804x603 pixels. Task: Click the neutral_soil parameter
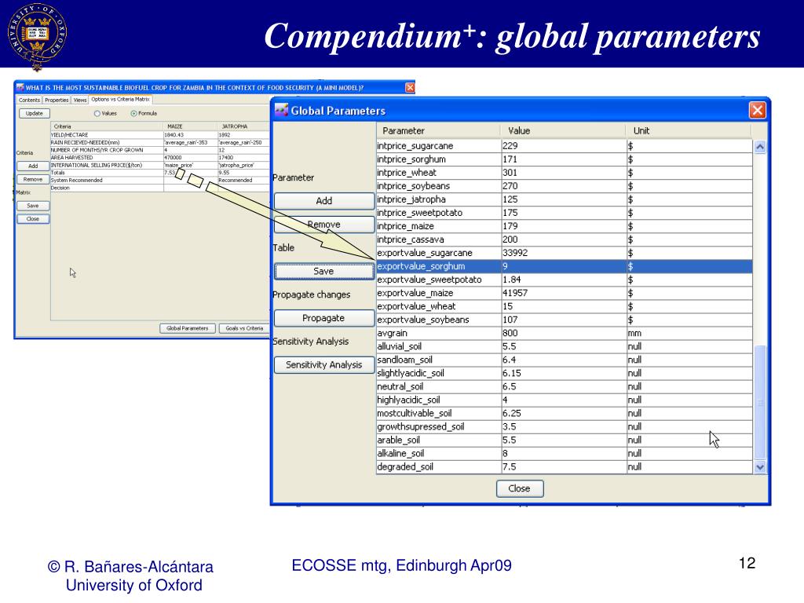pos(439,386)
